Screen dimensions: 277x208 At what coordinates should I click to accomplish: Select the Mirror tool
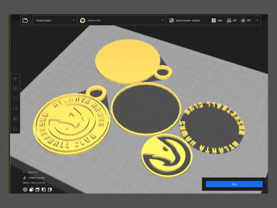coord(15,109)
